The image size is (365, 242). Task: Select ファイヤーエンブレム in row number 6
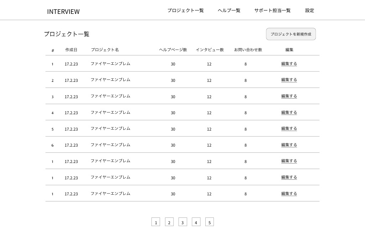[110, 144]
